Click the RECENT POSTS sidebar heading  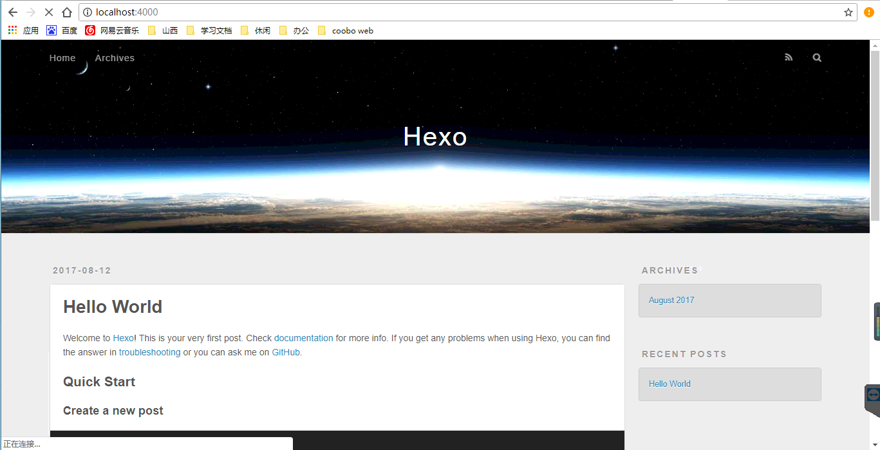click(684, 354)
